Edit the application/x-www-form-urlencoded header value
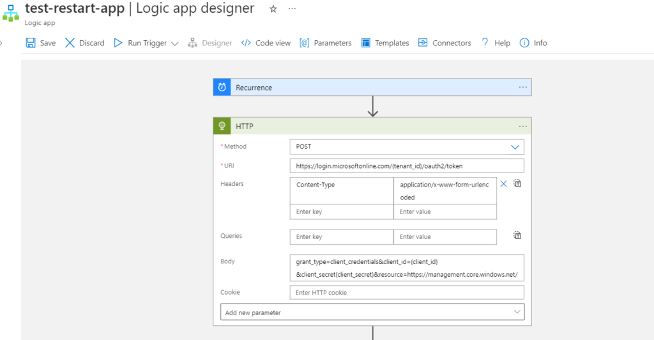Image resolution: width=654 pixels, height=340 pixels. (x=445, y=191)
